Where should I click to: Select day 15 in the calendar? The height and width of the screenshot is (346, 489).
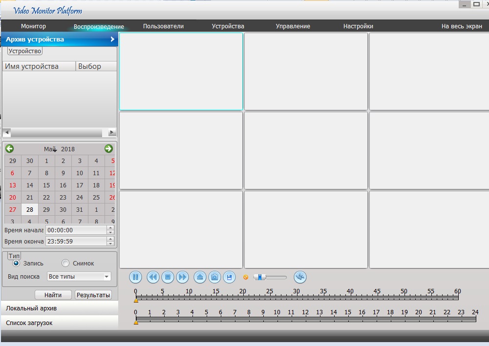pos(46,185)
